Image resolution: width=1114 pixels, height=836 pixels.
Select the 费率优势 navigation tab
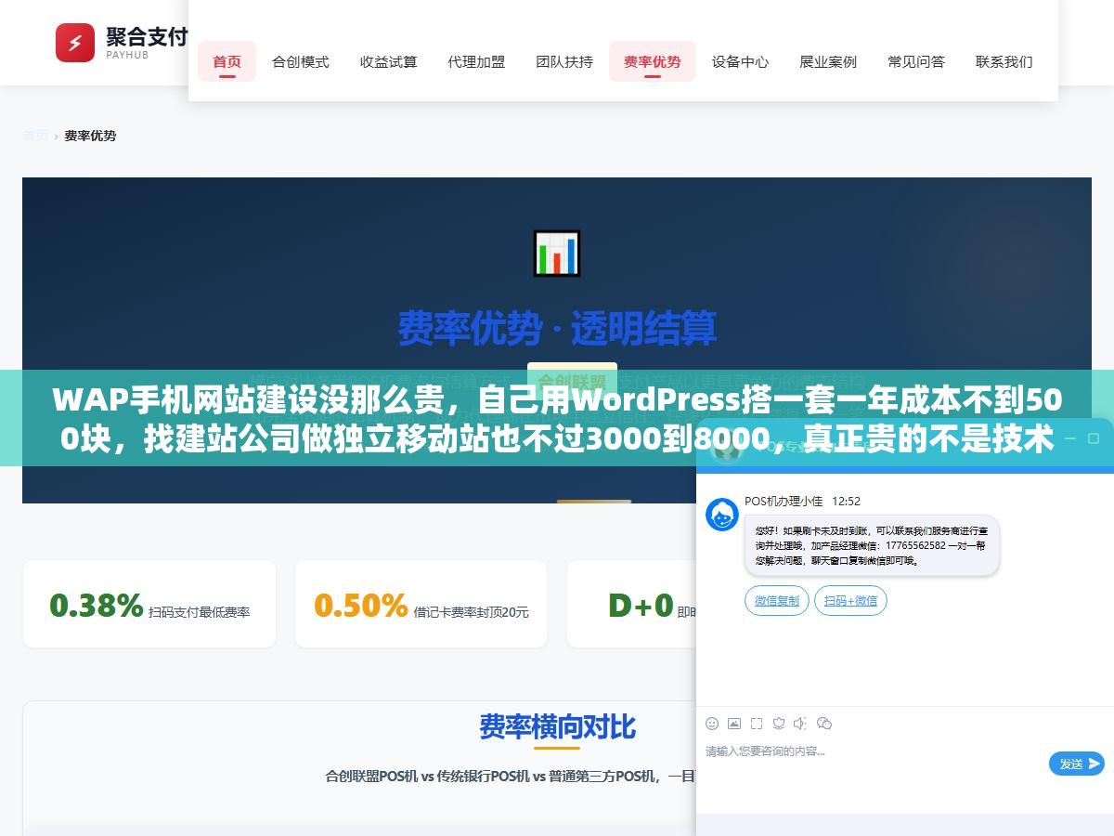point(652,61)
